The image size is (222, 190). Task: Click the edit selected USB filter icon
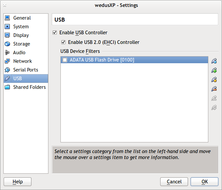[214, 80]
